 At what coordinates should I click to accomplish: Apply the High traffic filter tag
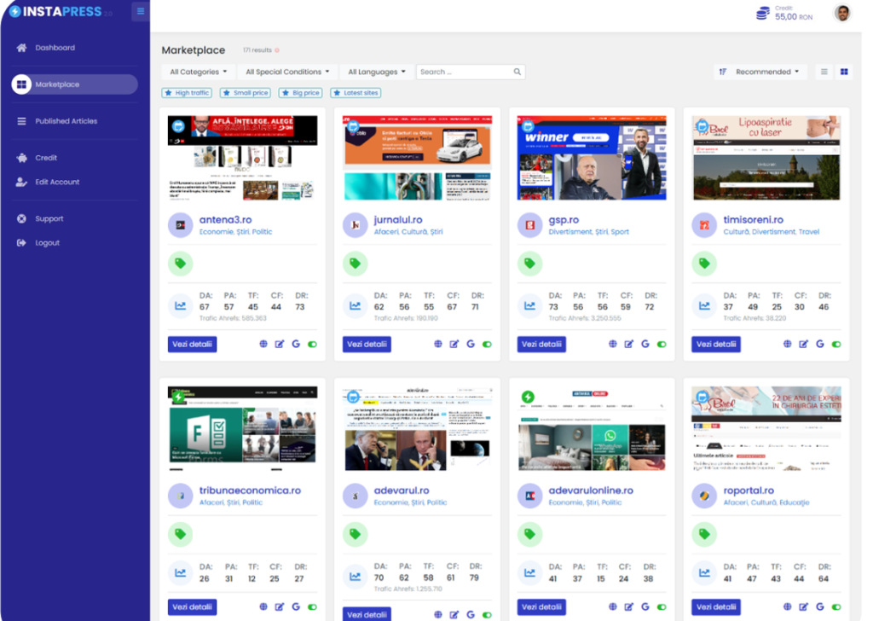188,93
